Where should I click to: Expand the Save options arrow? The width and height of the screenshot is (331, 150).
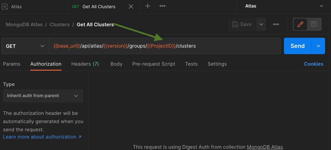(261, 24)
